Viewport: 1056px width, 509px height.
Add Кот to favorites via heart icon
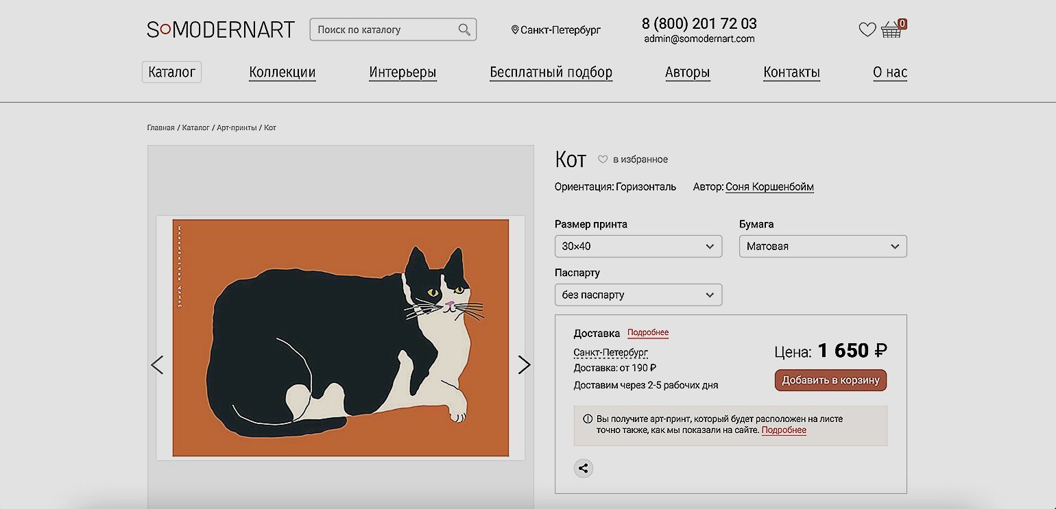pyautogui.click(x=603, y=160)
